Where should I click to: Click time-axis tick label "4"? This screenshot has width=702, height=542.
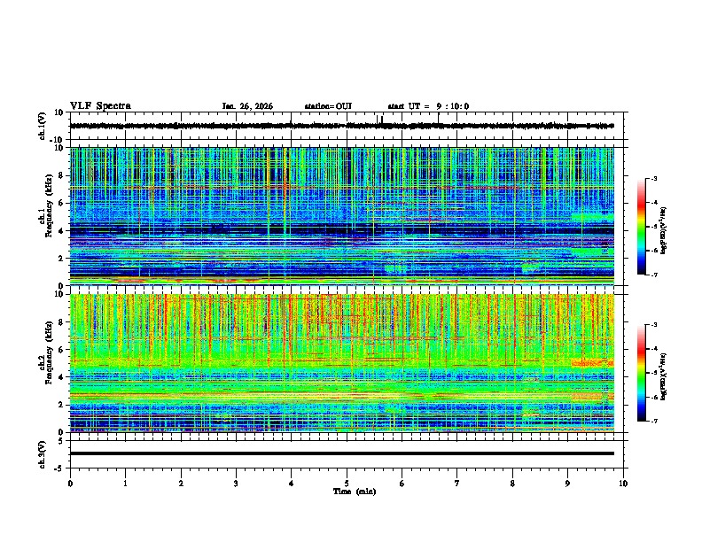(x=292, y=484)
